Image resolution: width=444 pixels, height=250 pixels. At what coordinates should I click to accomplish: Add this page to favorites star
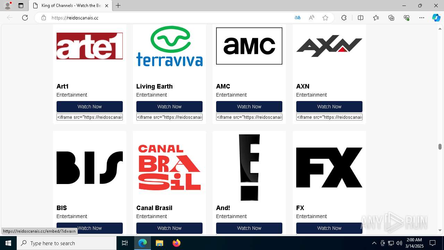click(325, 18)
